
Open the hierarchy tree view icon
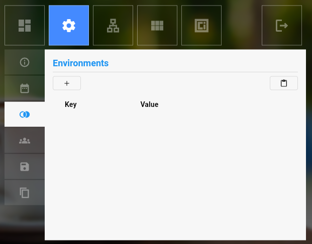coord(113,26)
